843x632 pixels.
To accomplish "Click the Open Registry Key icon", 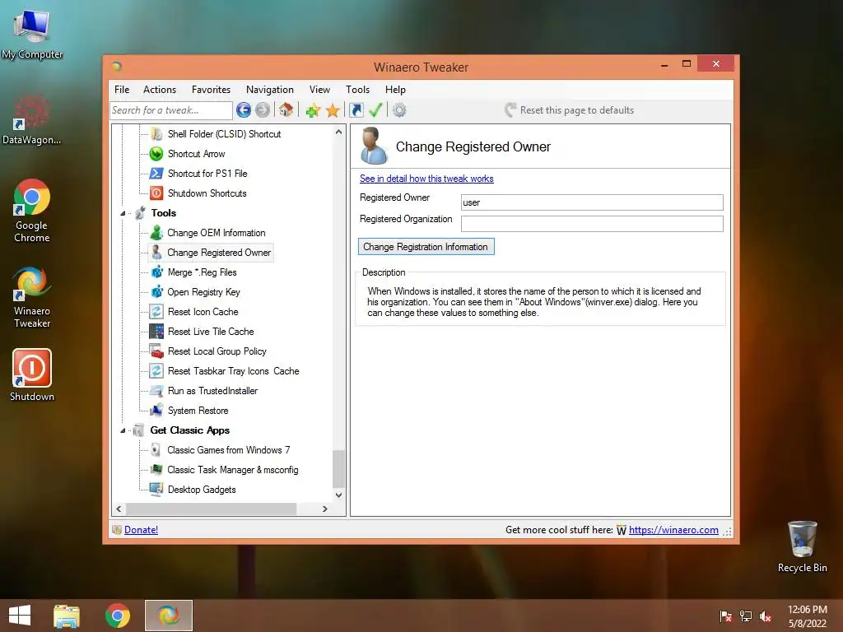I will 156,292.
